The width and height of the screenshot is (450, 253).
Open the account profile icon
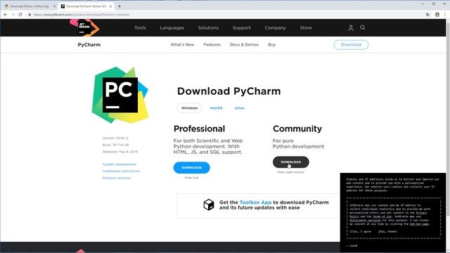[x=351, y=28]
